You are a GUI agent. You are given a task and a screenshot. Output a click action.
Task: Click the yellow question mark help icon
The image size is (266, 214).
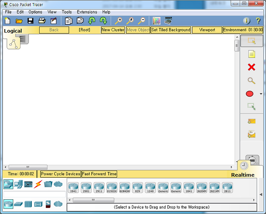pos(258,21)
